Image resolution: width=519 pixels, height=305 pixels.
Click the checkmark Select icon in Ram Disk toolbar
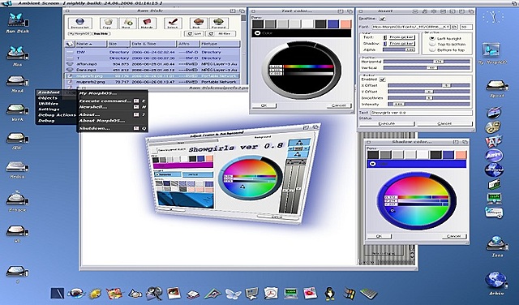click(173, 24)
